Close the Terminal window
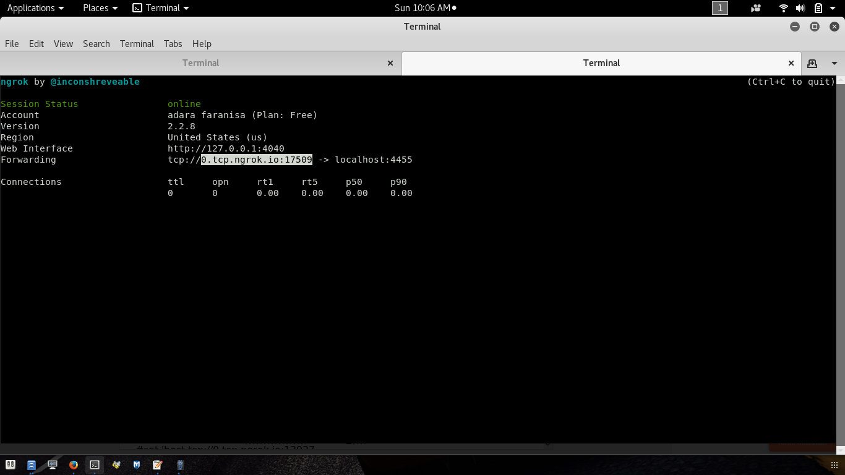The height and width of the screenshot is (475, 845). coord(834,27)
